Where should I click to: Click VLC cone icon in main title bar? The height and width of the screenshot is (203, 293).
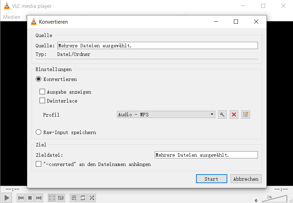7,6
